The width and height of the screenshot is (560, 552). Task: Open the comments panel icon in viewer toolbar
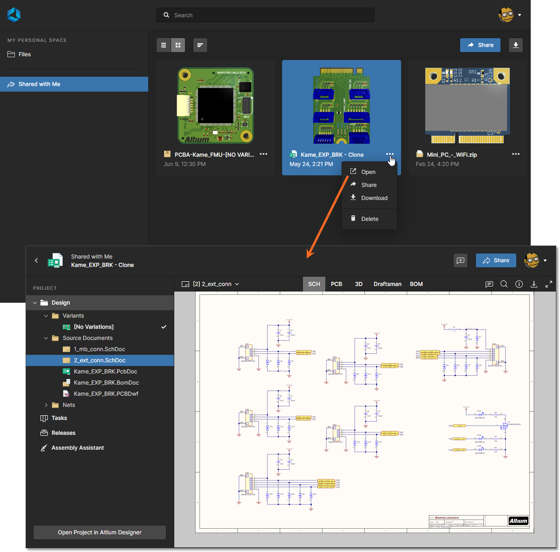pos(489,284)
